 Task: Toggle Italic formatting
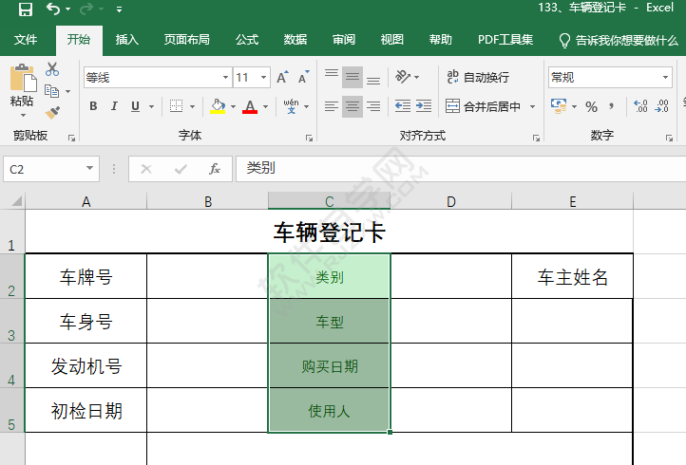(114, 106)
